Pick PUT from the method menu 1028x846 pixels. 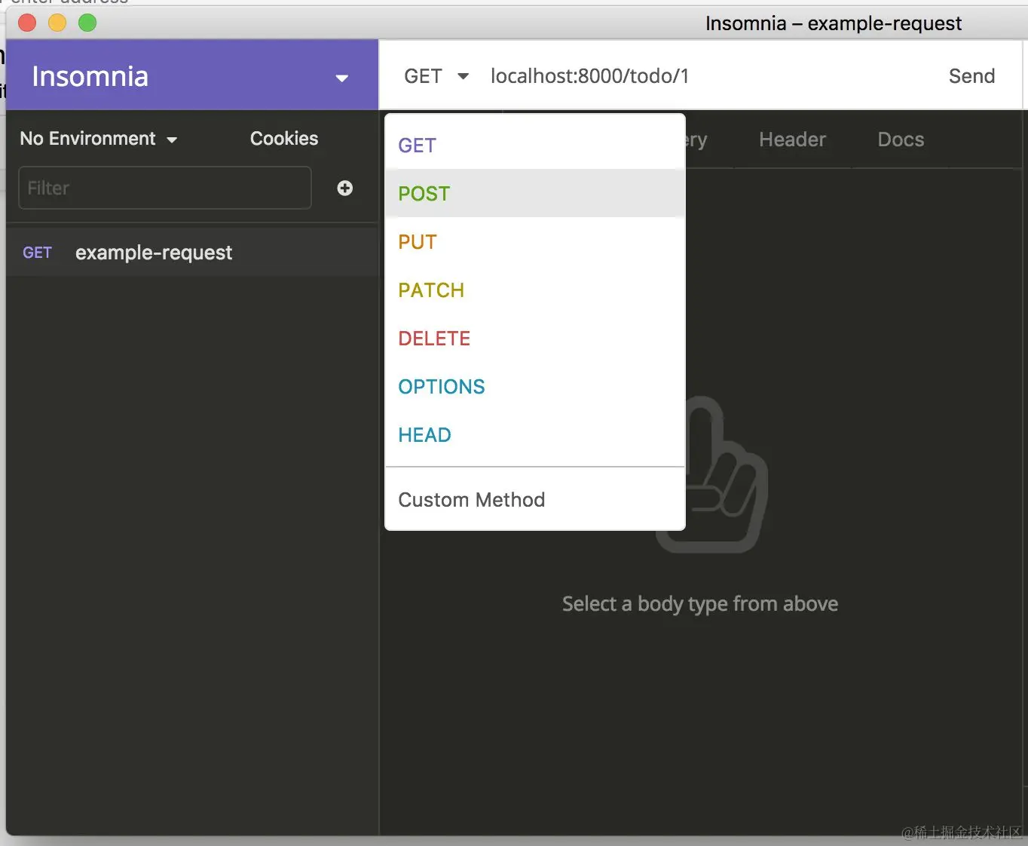click(x=534, y=241)
